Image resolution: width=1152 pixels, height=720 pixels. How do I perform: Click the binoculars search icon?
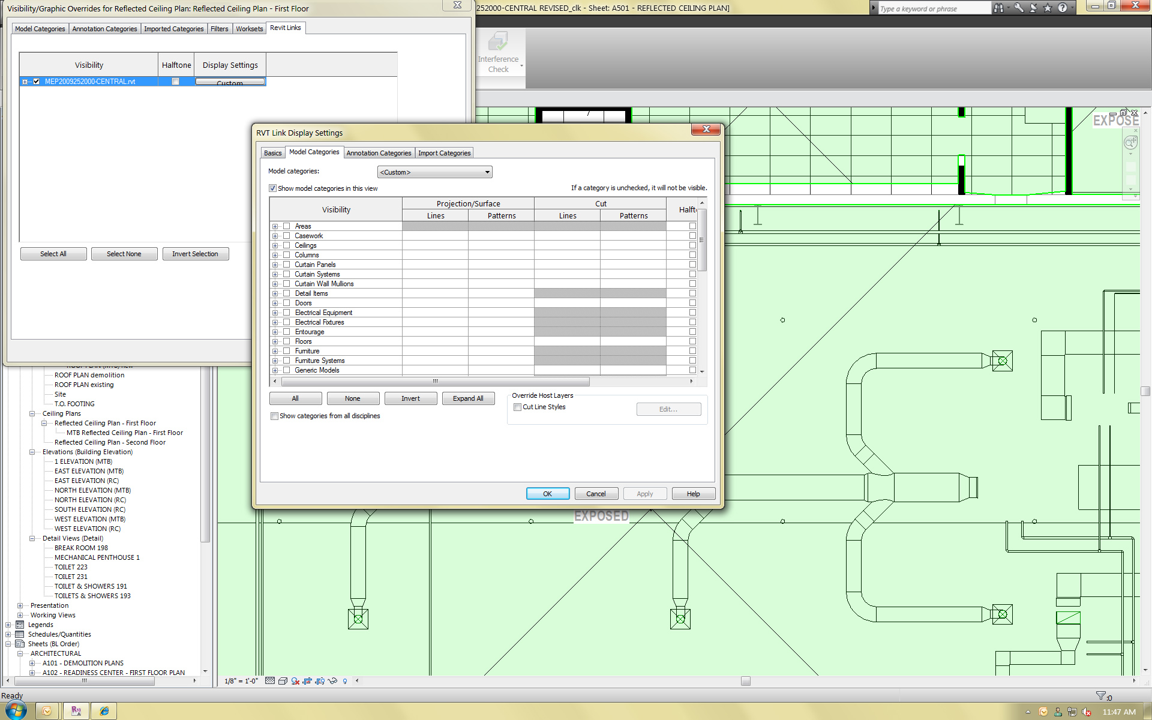pos(998,8)
